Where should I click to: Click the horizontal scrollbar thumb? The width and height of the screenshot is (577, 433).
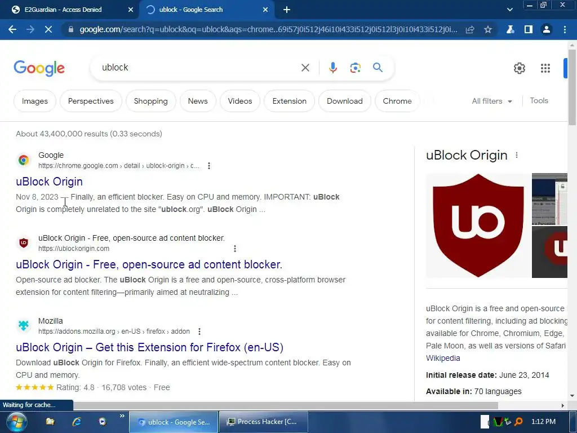[x=286, y=405]
